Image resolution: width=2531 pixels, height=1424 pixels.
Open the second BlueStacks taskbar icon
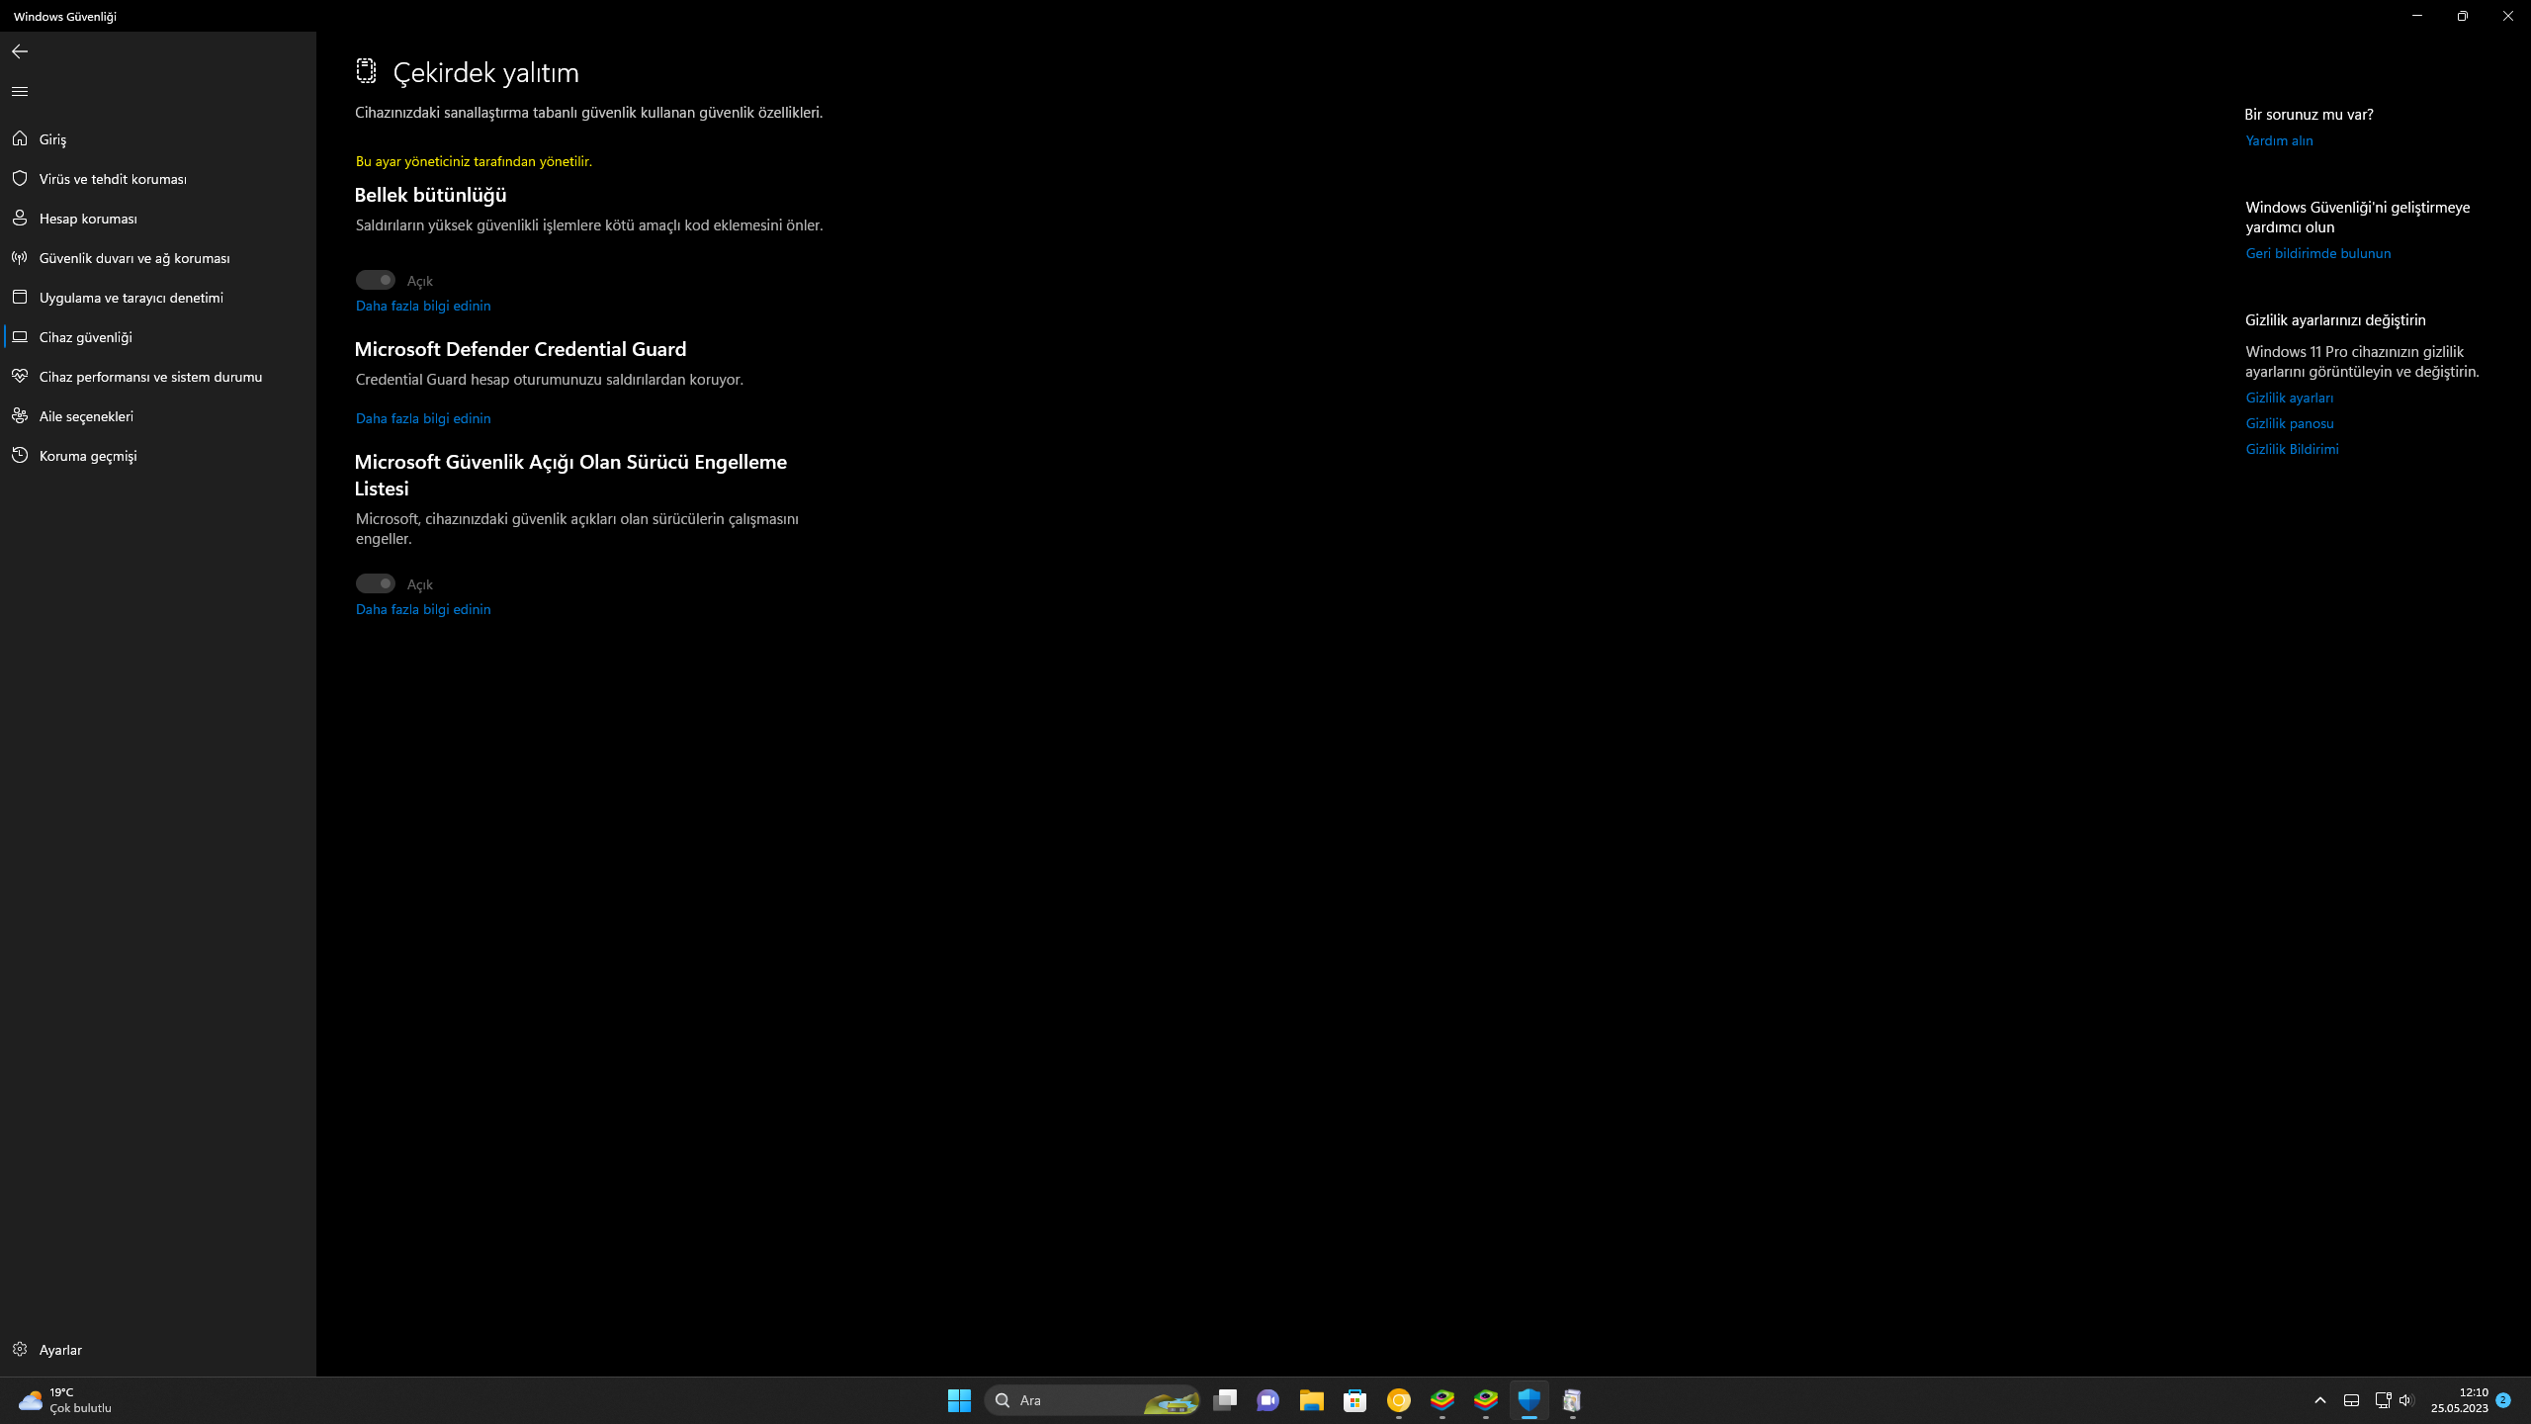(1486, 1400)
